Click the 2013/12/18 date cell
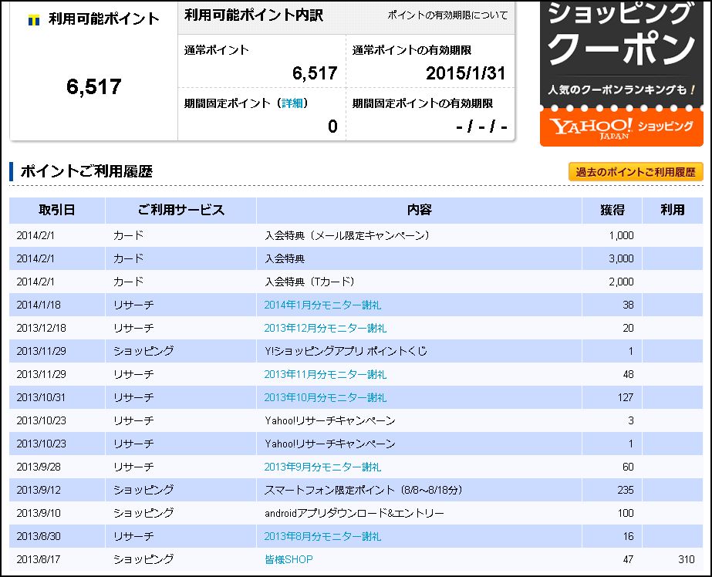Screen dimensions: 712x577 42,328
